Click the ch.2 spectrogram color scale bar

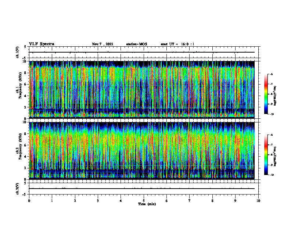click(266, 155)
